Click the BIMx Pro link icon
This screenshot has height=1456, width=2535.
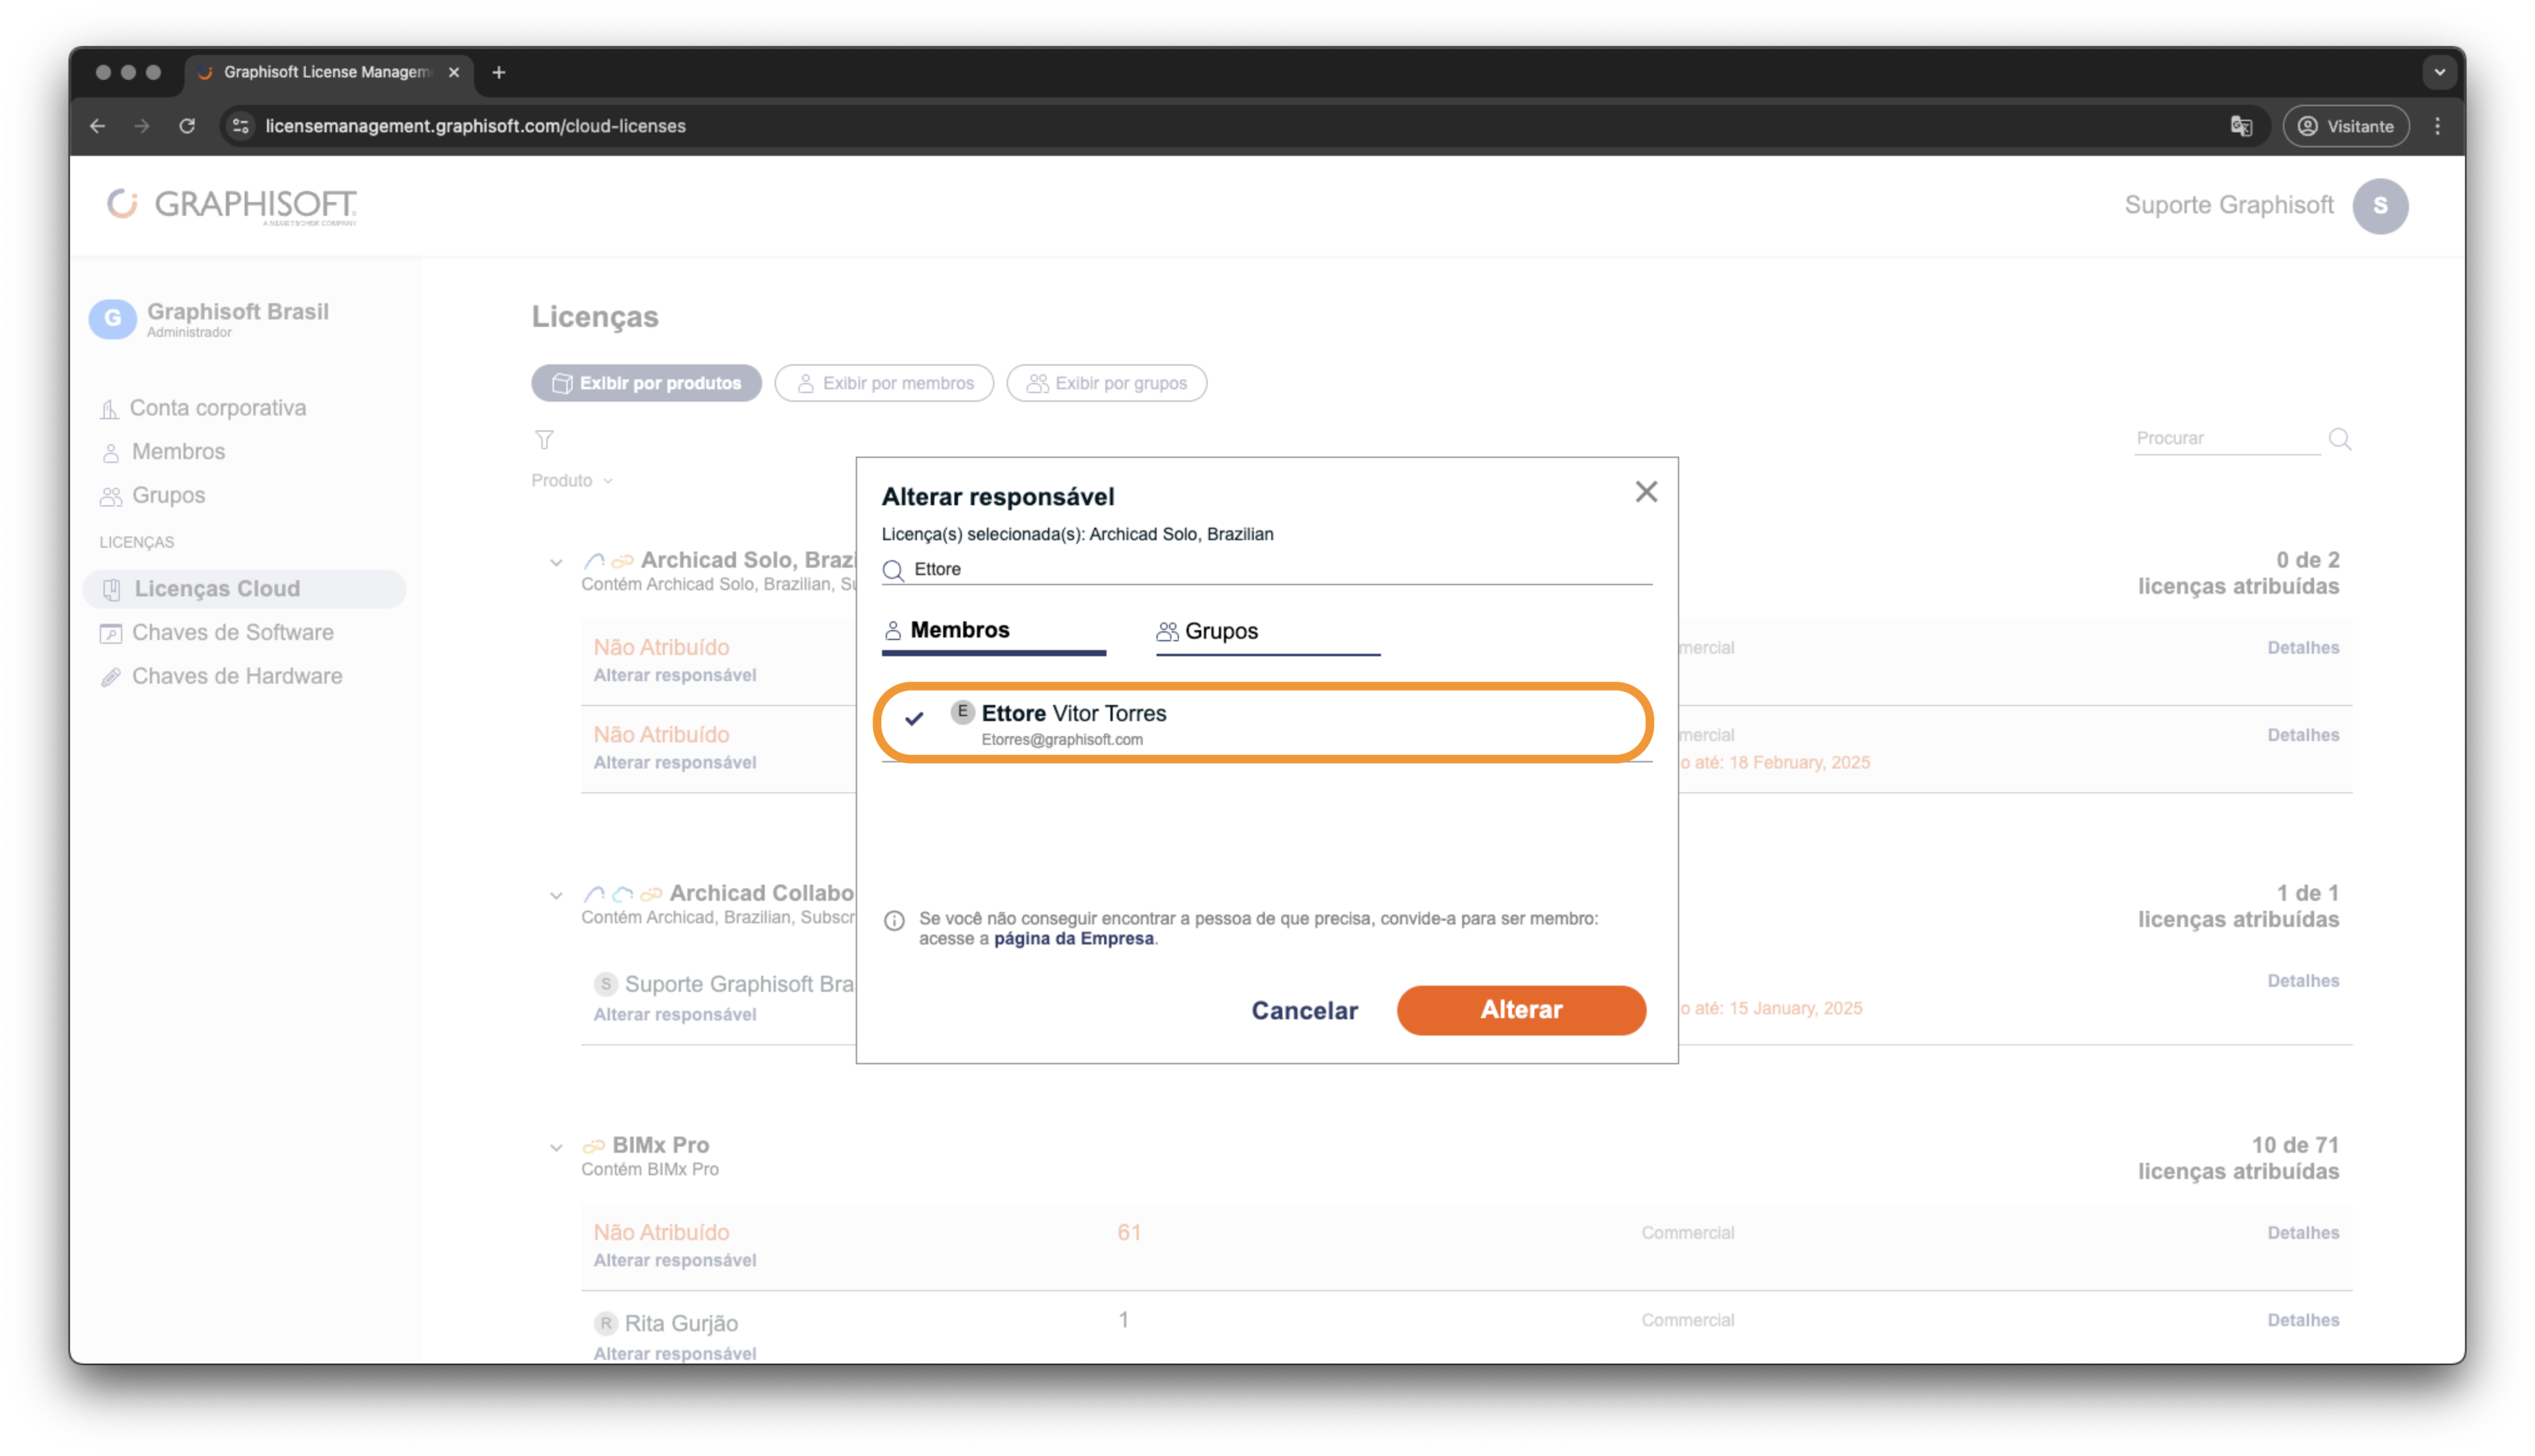coord(594,1147)
